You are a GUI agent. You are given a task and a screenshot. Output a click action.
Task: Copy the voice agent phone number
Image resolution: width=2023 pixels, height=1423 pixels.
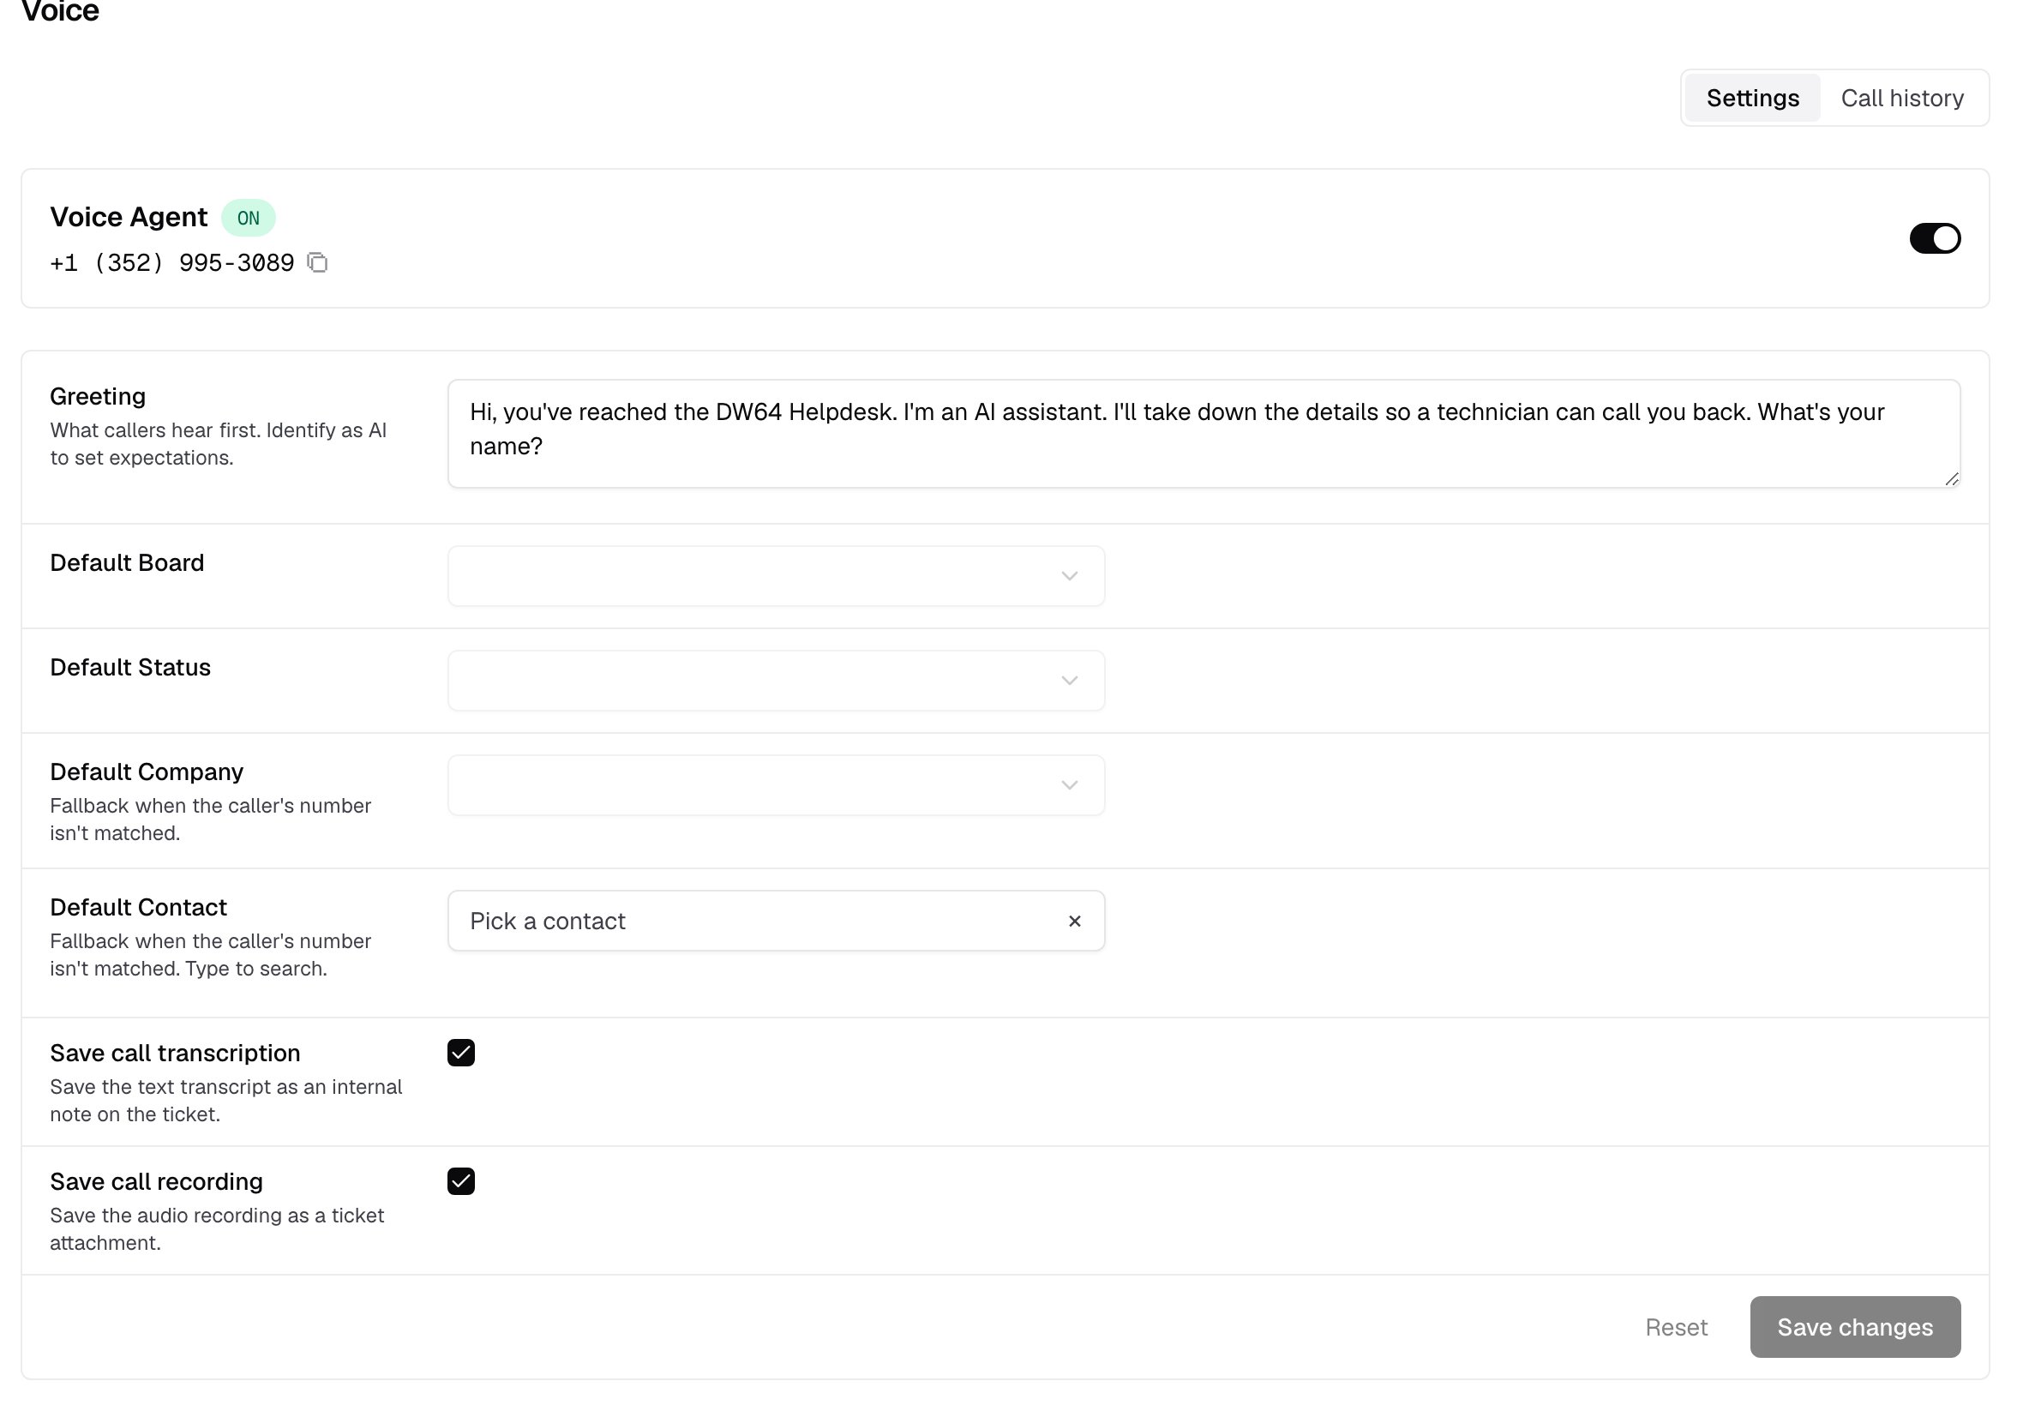(x=317, y=262)
